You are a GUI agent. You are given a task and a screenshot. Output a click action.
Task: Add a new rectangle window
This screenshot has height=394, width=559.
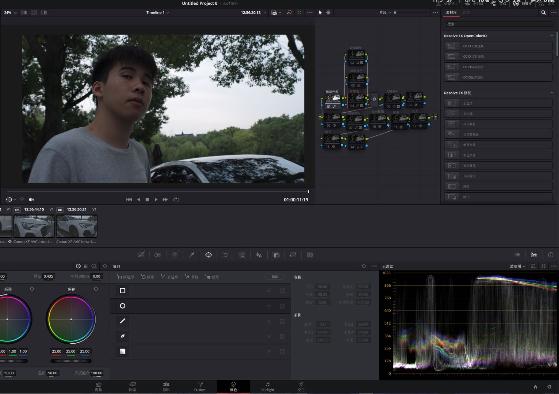125,277
